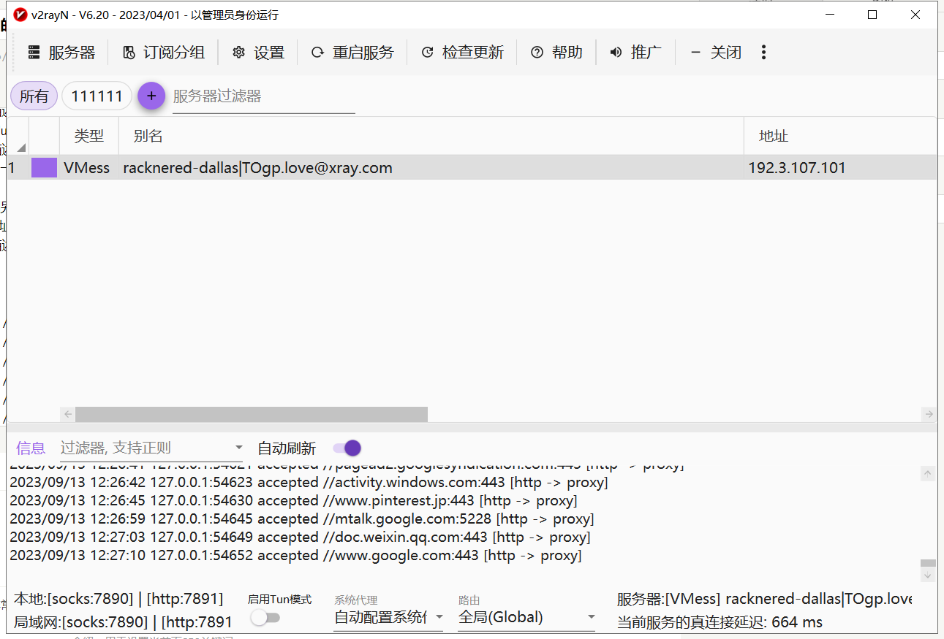Click 检查更新 menu item
The width and height of the screenshot is (944, 639).
point(463,53)
